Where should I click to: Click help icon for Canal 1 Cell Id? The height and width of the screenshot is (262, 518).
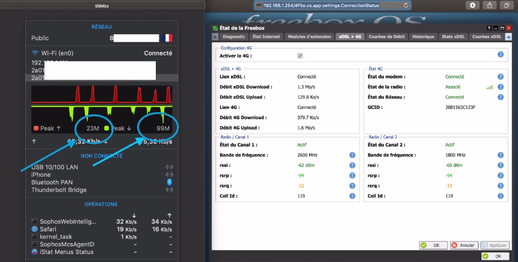click(352, 196)
